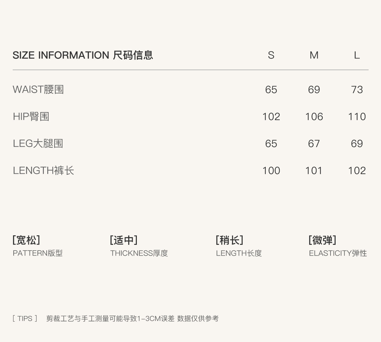Select the S size column header
Screen dimensions: 381x342
[x=271, y=55]
